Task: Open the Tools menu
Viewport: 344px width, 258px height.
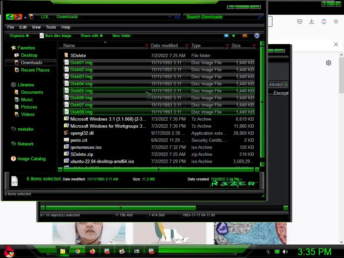Action: 51,27
